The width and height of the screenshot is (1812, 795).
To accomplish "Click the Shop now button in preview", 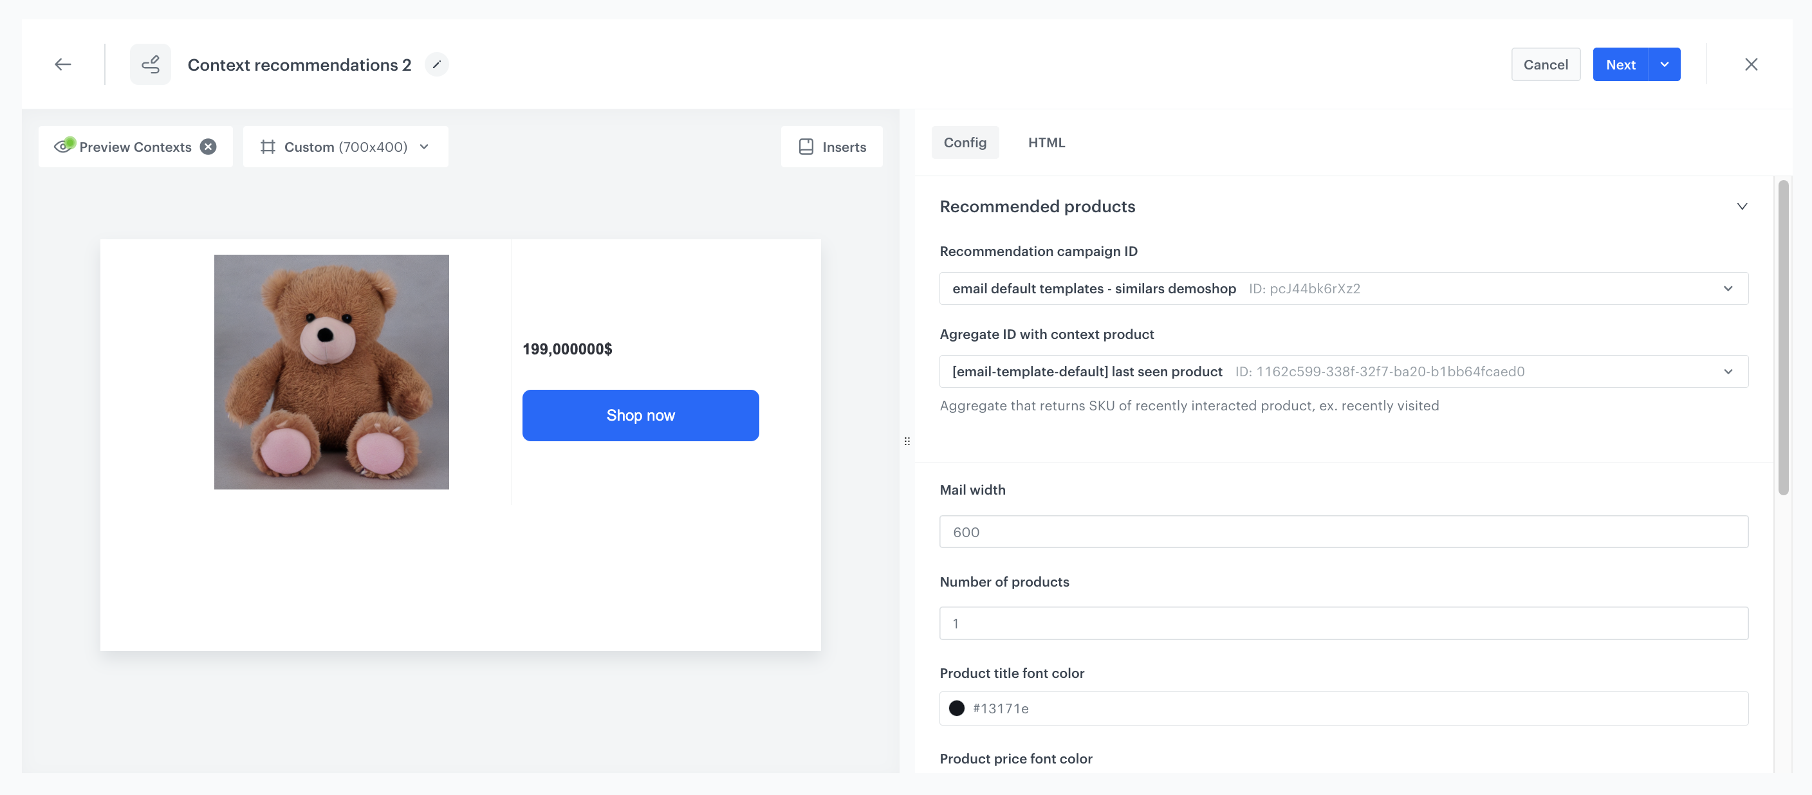I will (x=640, y=415).
